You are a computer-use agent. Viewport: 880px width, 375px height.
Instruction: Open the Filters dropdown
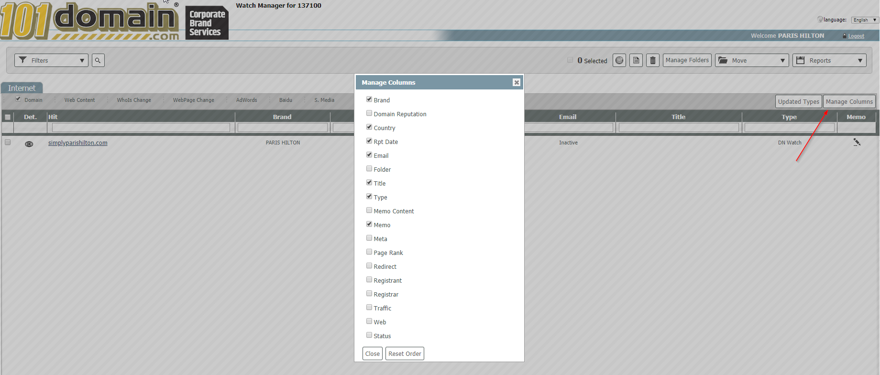point(51,60)
